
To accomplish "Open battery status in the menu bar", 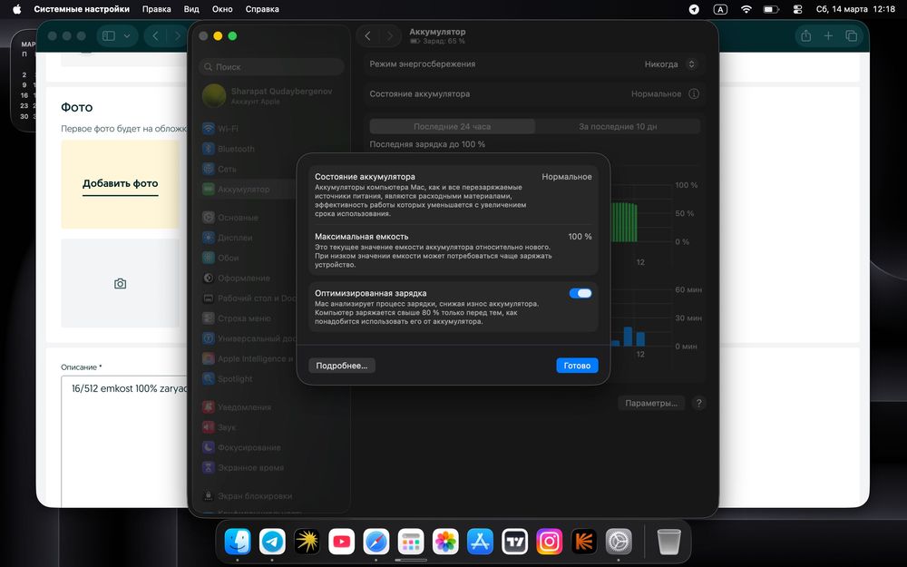I will (x=771, y=9).
